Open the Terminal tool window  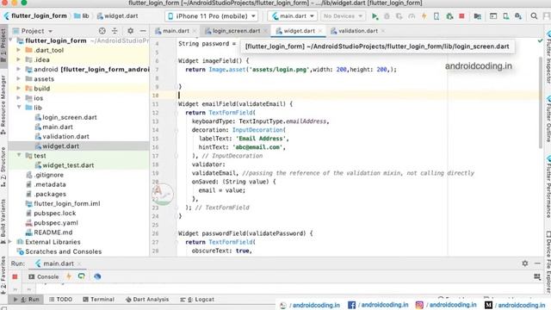(x=98, y=300)
